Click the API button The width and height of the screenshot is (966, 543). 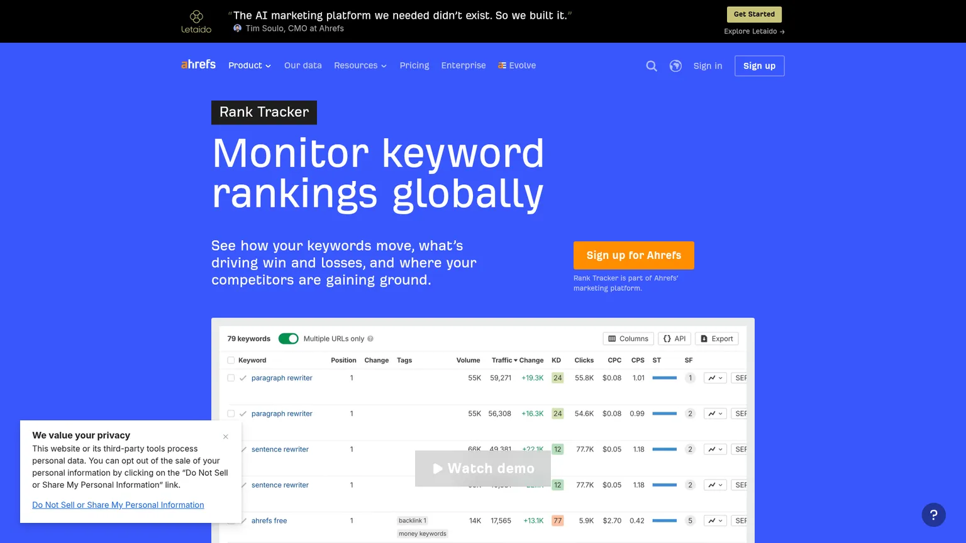click(x=675, y=339)
